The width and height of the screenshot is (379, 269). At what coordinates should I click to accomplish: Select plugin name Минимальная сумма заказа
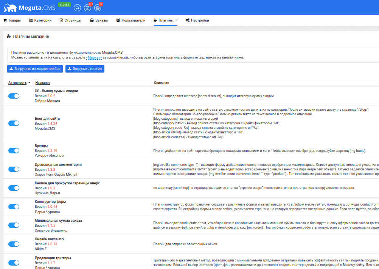pyautogui.click(x=58, y=221)
